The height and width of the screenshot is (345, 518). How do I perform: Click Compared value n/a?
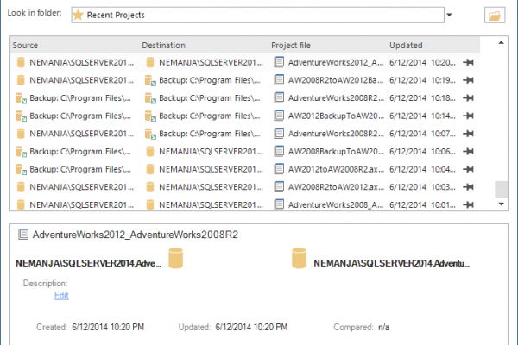(x=384, y=327)
